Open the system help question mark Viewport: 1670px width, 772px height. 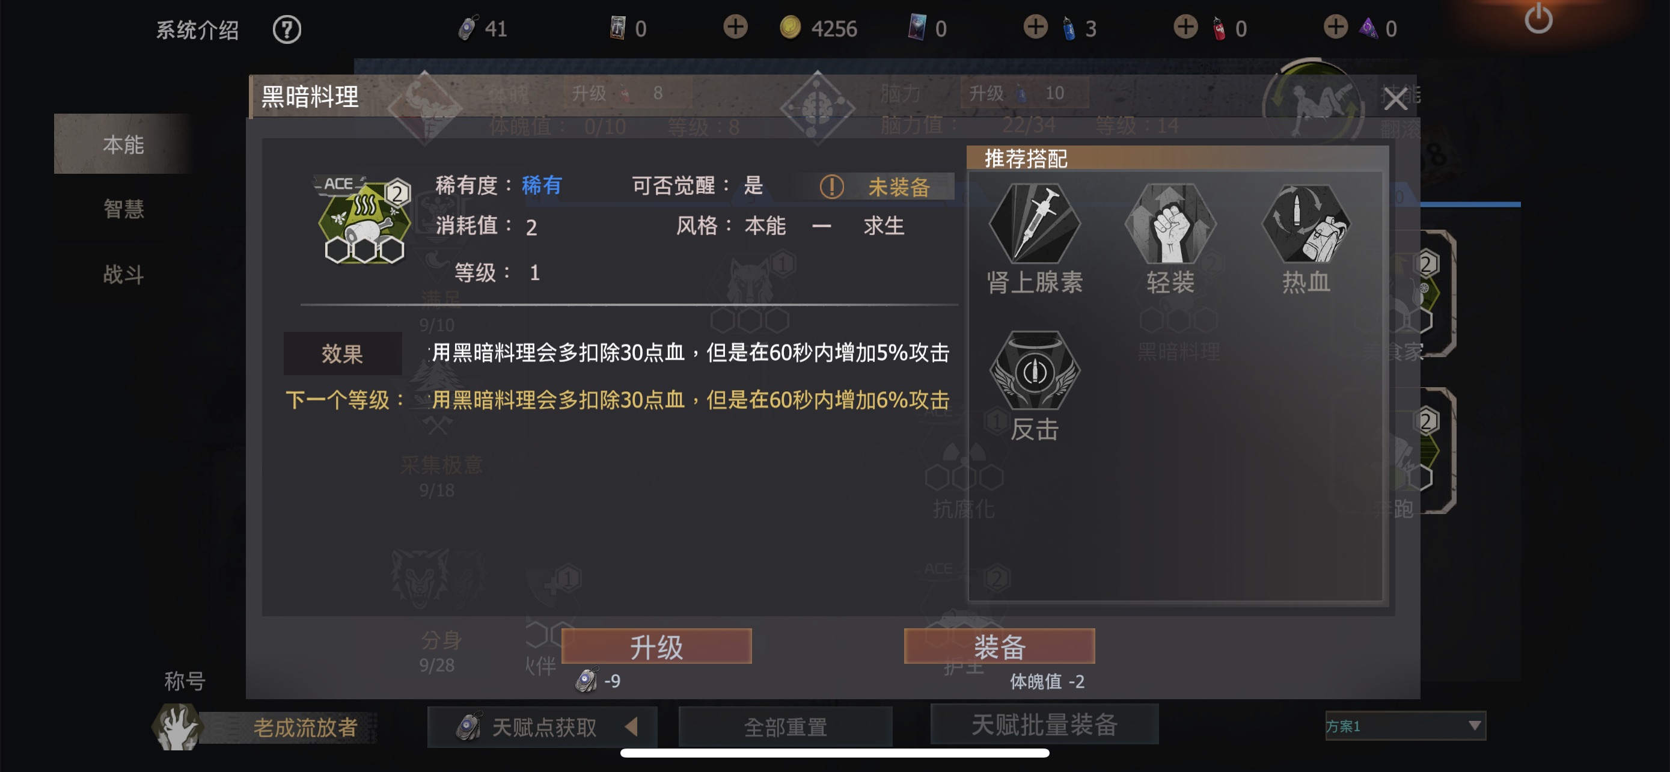287,29
